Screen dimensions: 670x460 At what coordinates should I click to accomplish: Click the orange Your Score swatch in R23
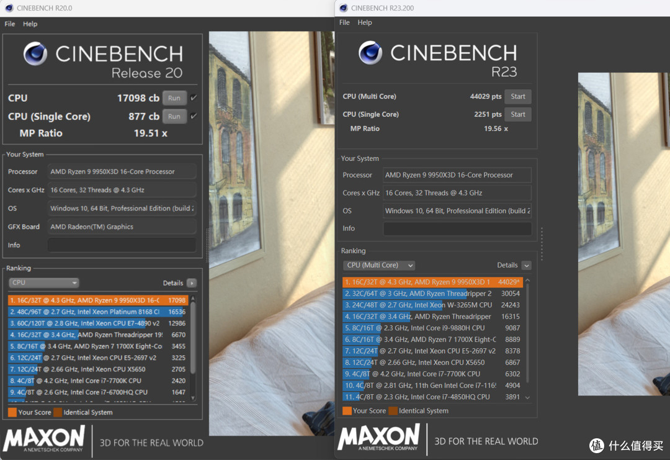pos(347,411)
